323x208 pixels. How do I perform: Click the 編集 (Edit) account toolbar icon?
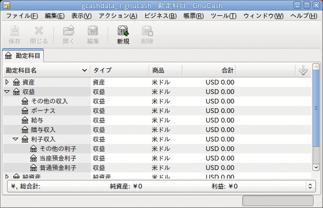click(x=93, y=32)
